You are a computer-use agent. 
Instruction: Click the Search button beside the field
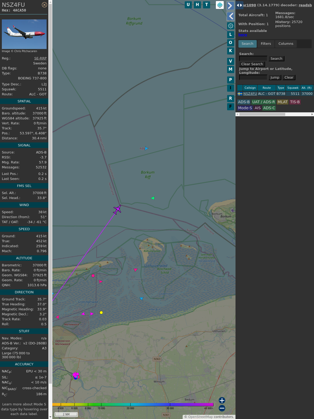pos(276,59)
